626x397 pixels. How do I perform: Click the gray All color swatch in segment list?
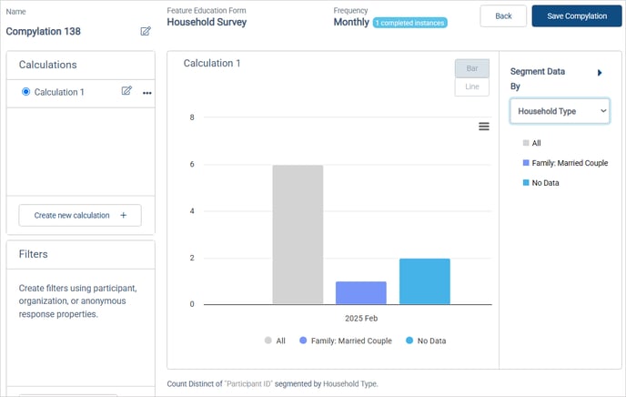(x=526, y=143)
